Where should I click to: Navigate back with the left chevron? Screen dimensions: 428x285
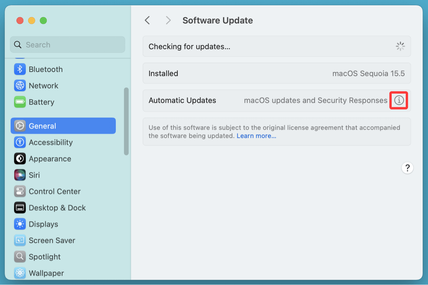147,20
